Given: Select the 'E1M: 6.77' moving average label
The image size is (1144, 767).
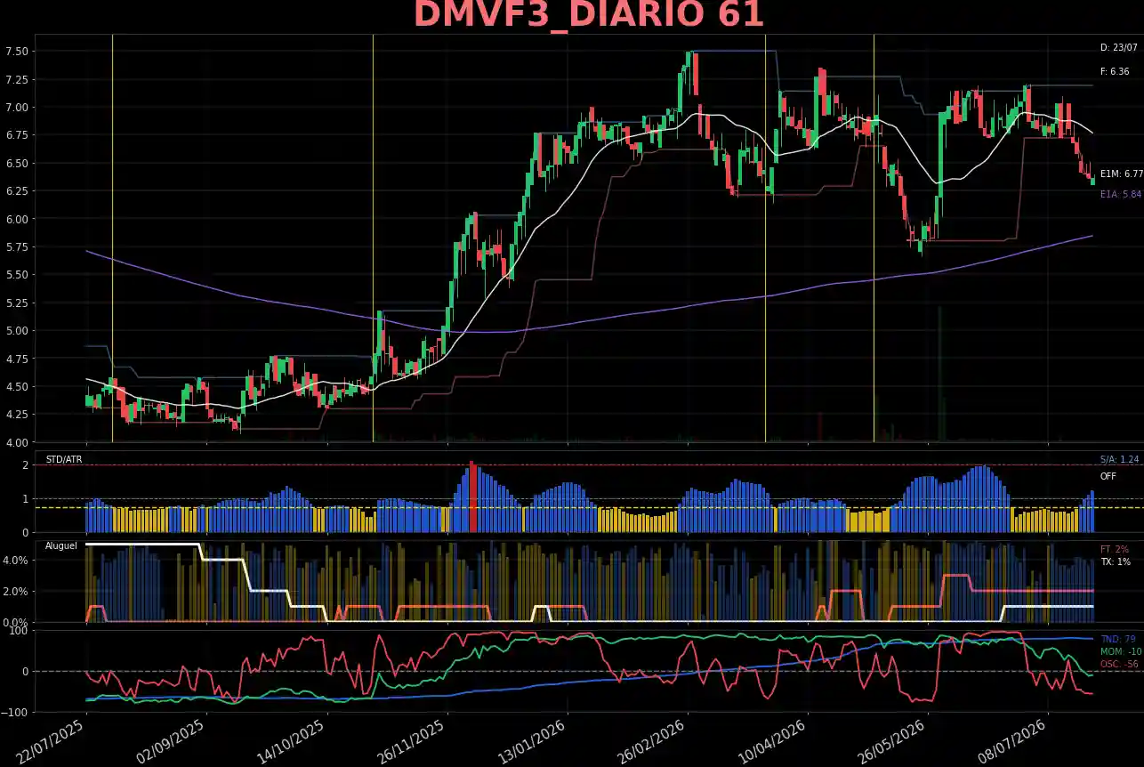Looking at the screenshot, I should click(1121, 174).
